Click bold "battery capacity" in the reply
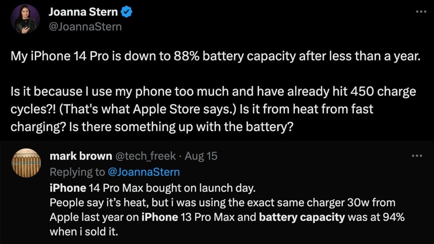This screenshot has height=244, width=434. click(x=302, y=217)
